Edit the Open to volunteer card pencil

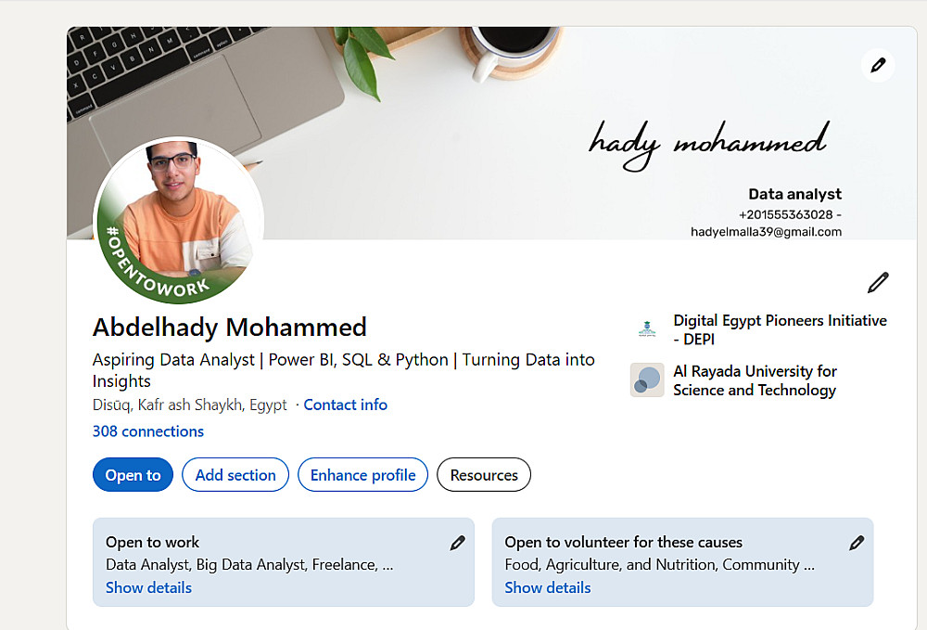[857, 543]
